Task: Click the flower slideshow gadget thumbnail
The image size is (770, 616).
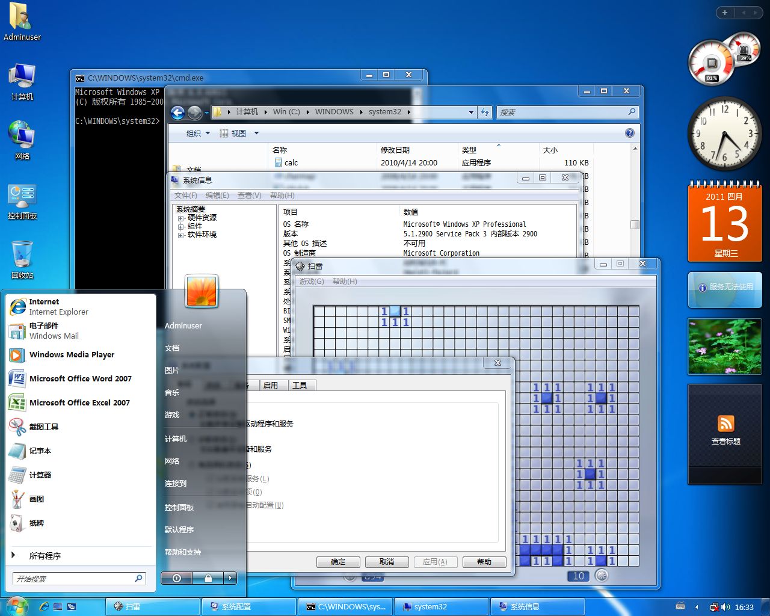Action: [x=725, y=346]
